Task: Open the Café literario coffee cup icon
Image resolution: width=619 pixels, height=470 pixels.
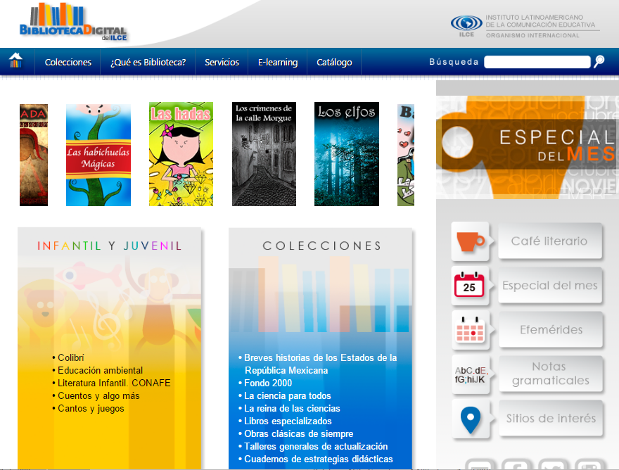Action: coord(471,241)
